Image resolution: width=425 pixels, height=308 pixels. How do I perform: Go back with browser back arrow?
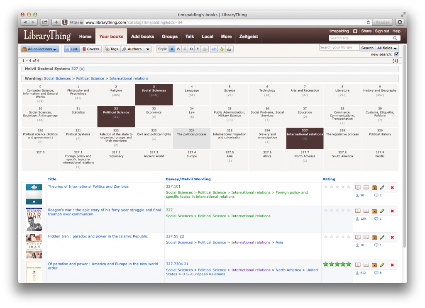point(25,22)
